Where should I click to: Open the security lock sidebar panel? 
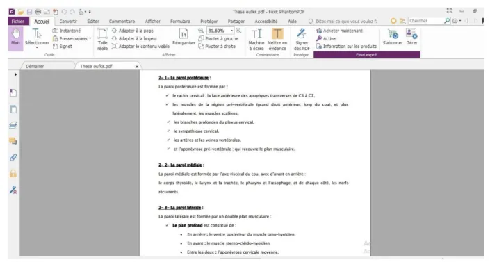click(x=13, y=174)
